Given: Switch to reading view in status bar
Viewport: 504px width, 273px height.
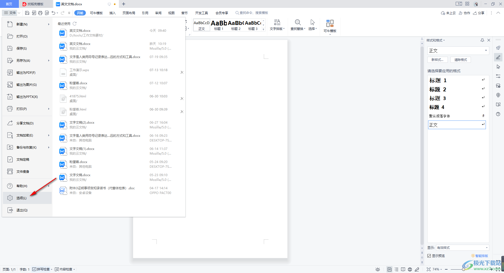Looking at the screenshot, I should (x=403, y=269).
